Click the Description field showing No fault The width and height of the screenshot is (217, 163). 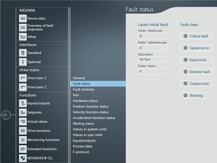click(x=153, y=59)
